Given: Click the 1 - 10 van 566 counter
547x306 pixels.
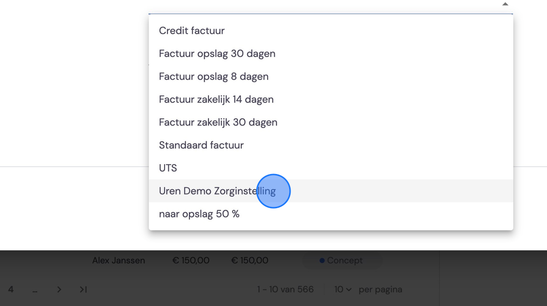Looking at the screenshot, I should (x=285, y=289).
